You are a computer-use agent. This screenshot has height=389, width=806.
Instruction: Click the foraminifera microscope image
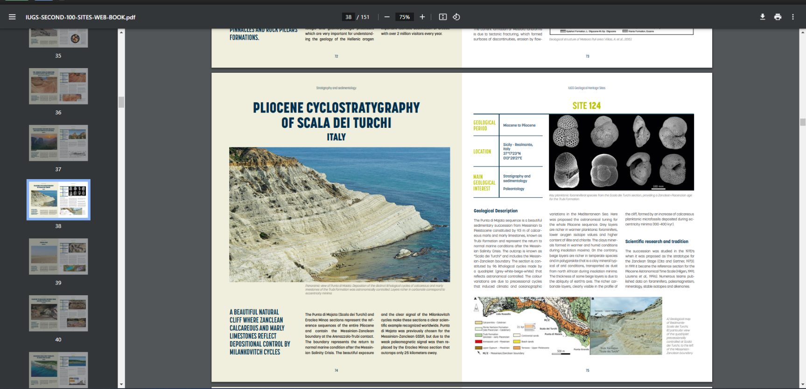[621, 152]
